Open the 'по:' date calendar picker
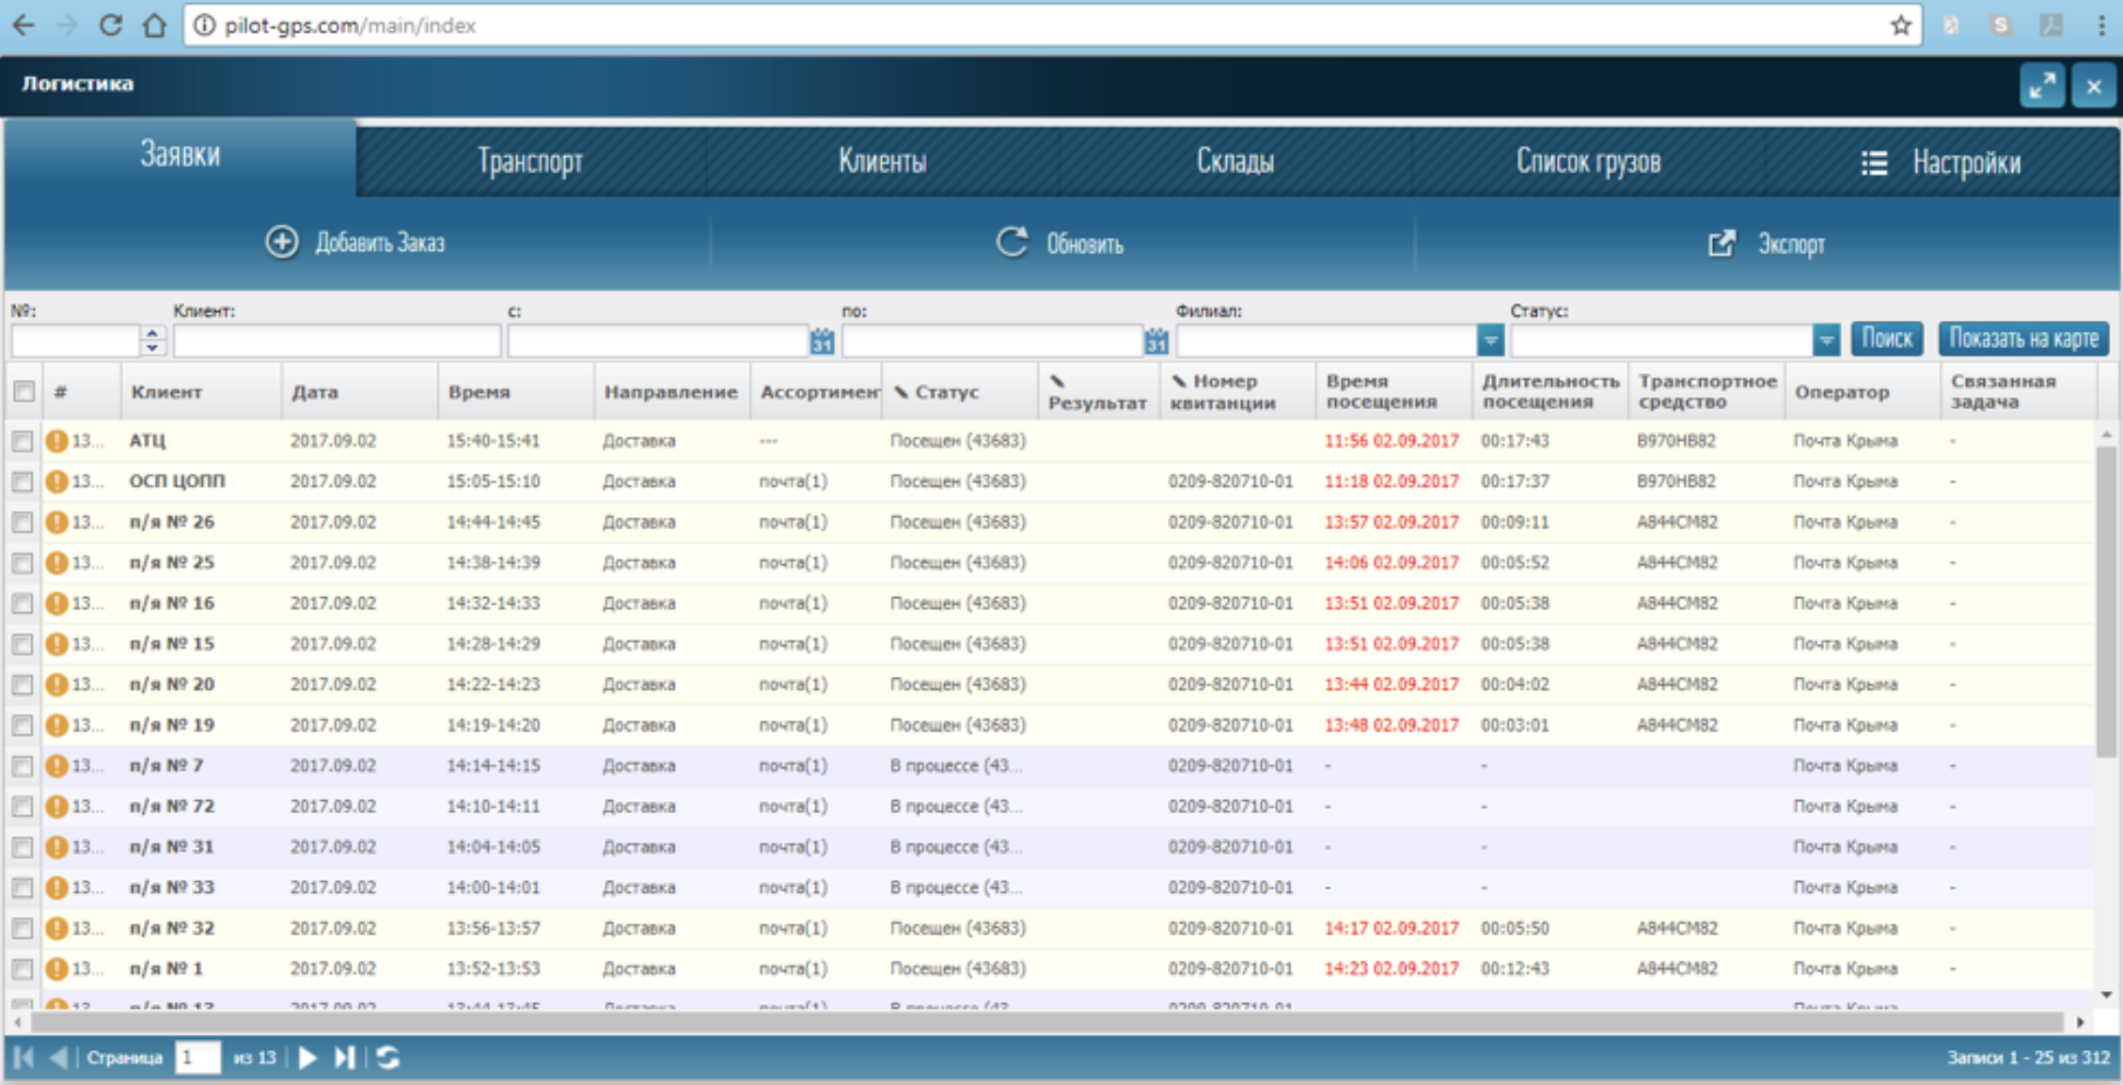The image size is (2123, 1085). 1156,341
